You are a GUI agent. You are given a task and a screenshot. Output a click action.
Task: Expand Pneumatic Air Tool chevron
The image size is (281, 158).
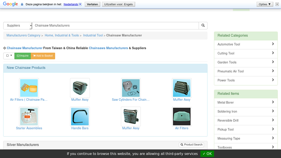[273, 71]
